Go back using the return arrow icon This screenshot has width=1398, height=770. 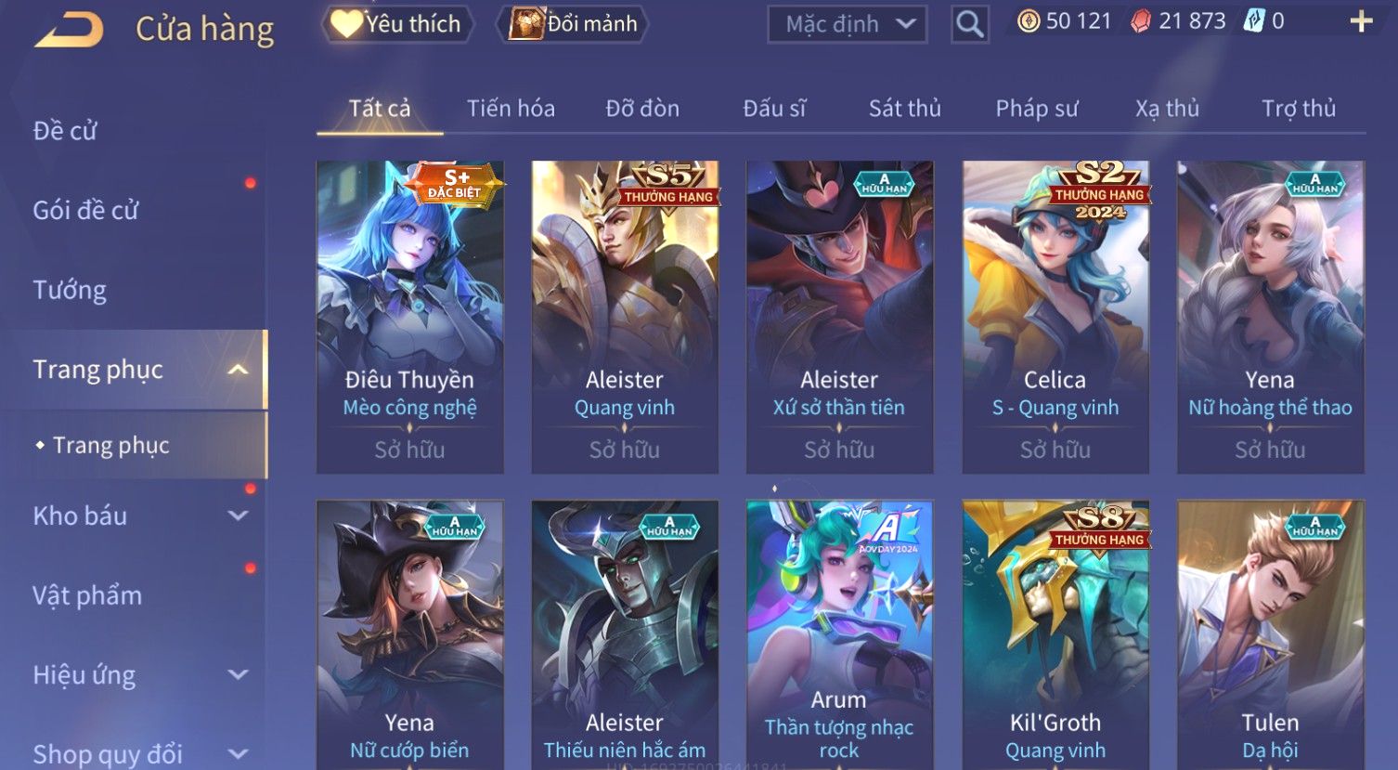pos(70,29)
